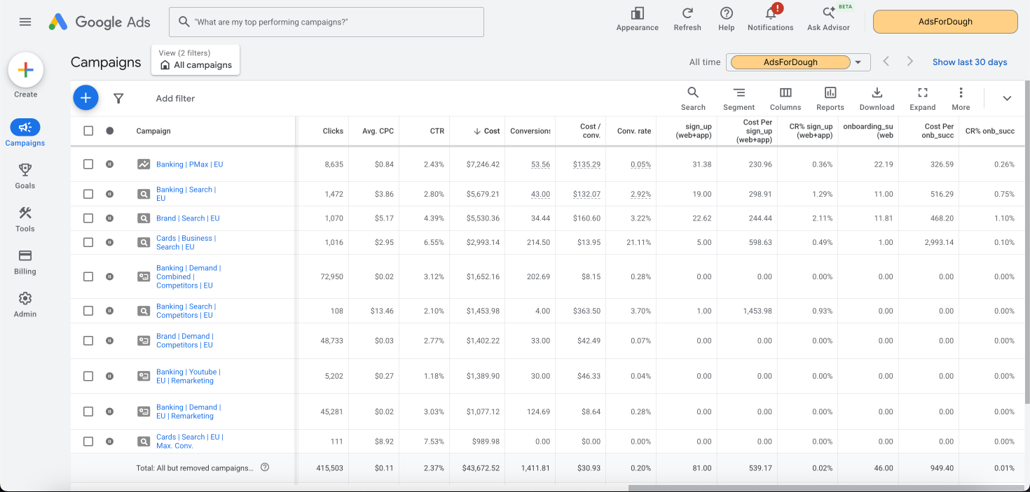
Task: Select checkbox for Banking | Search | Competitors | EU
Action: pyautogui.click(x=88, y=311)
